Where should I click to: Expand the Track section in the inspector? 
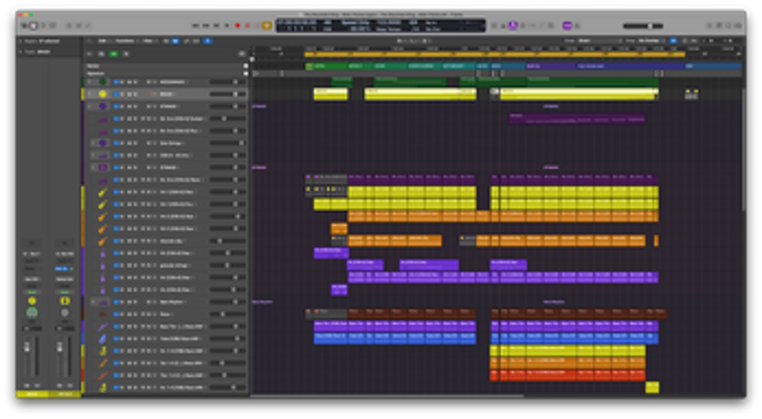click(20, 52)
